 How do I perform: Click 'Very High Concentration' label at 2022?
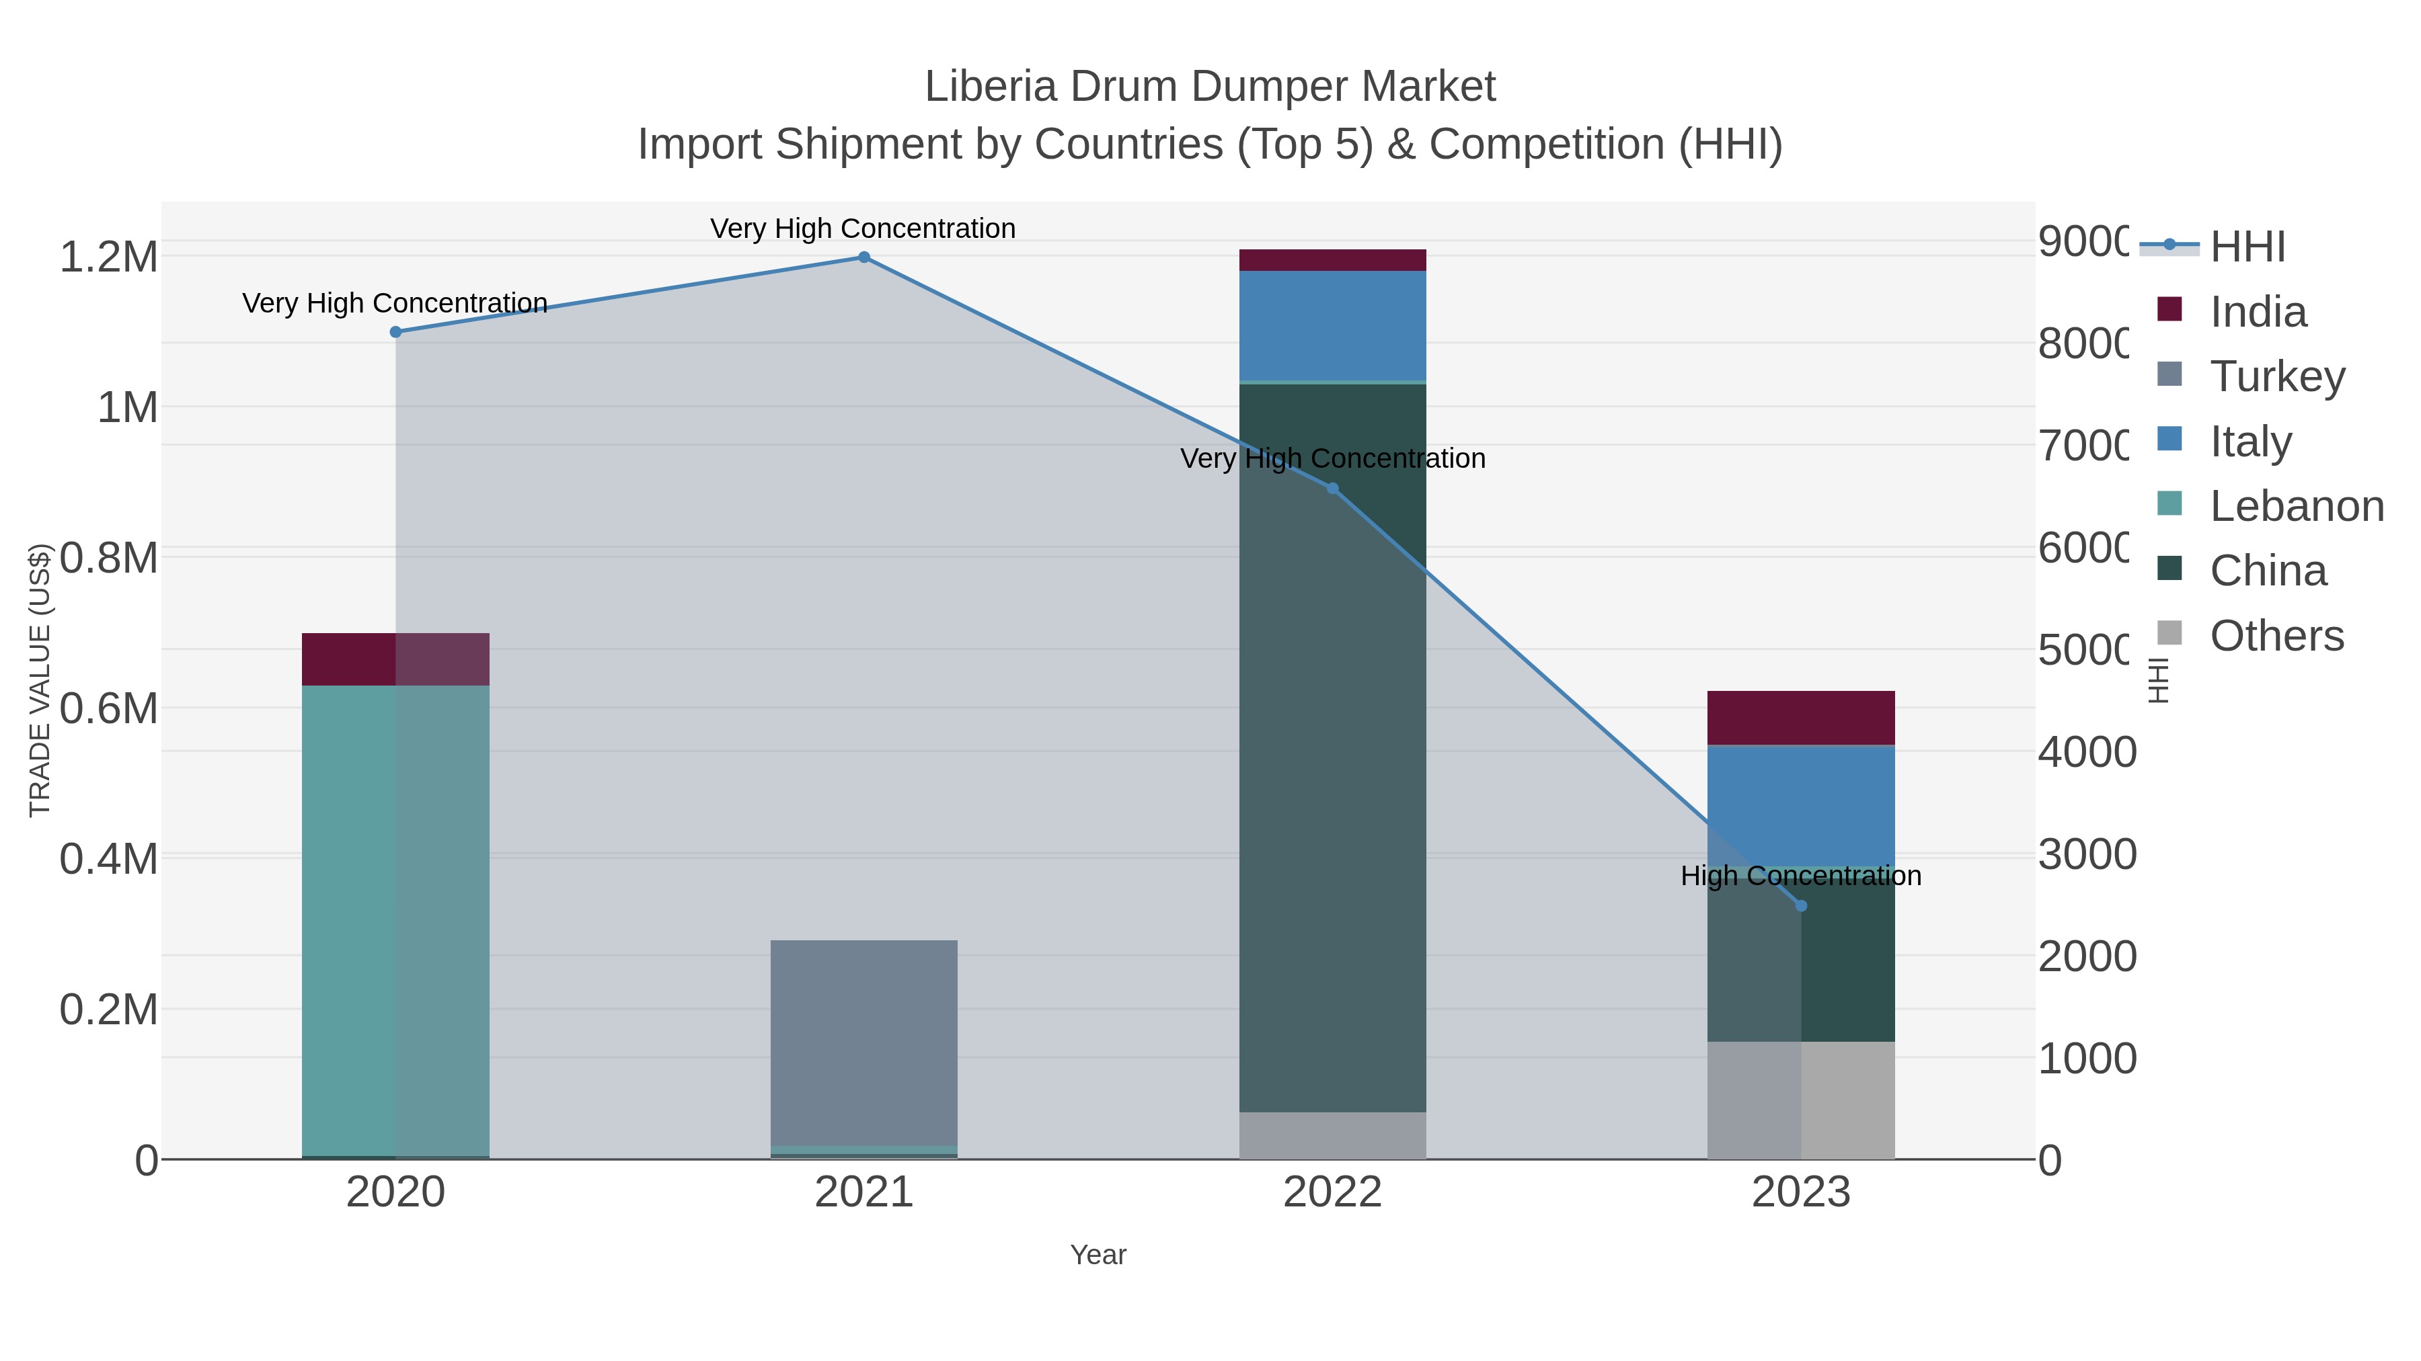(1333, 458)
